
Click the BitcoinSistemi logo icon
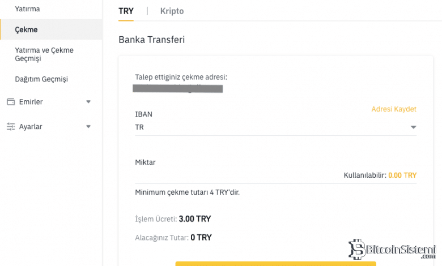pyautogui.click(x=356, y=249)
